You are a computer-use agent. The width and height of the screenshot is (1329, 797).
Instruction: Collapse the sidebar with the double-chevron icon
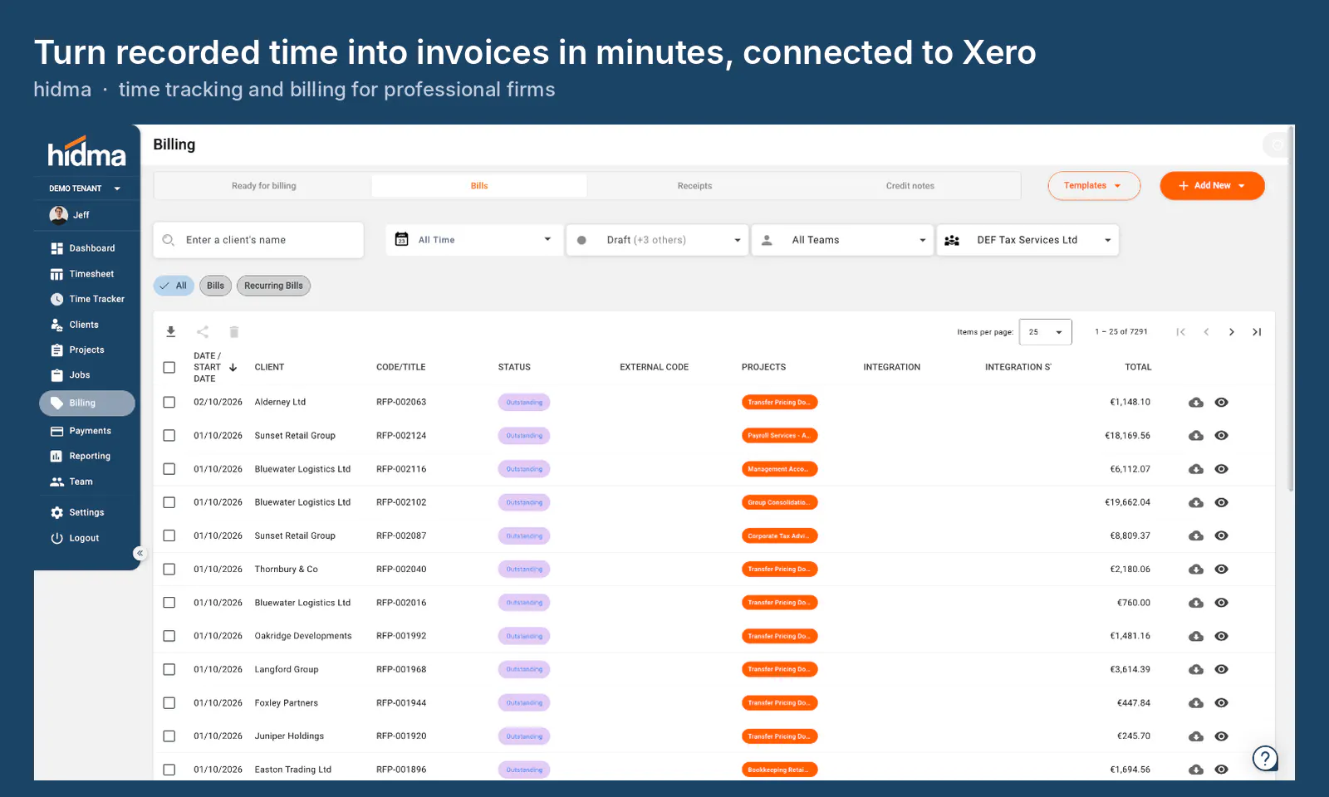click(140, 553)
